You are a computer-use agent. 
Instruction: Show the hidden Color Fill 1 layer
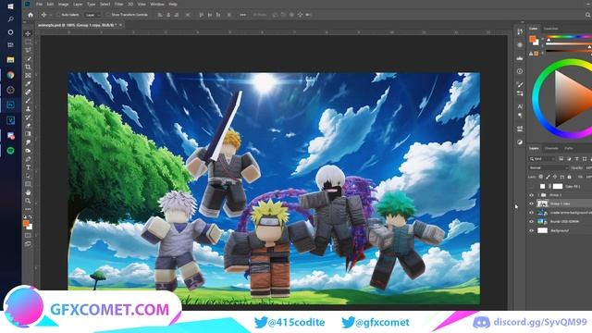[532, 186]
